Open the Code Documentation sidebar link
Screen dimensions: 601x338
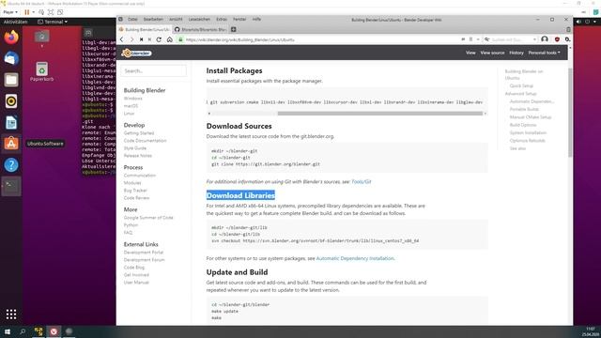(145, 141)
